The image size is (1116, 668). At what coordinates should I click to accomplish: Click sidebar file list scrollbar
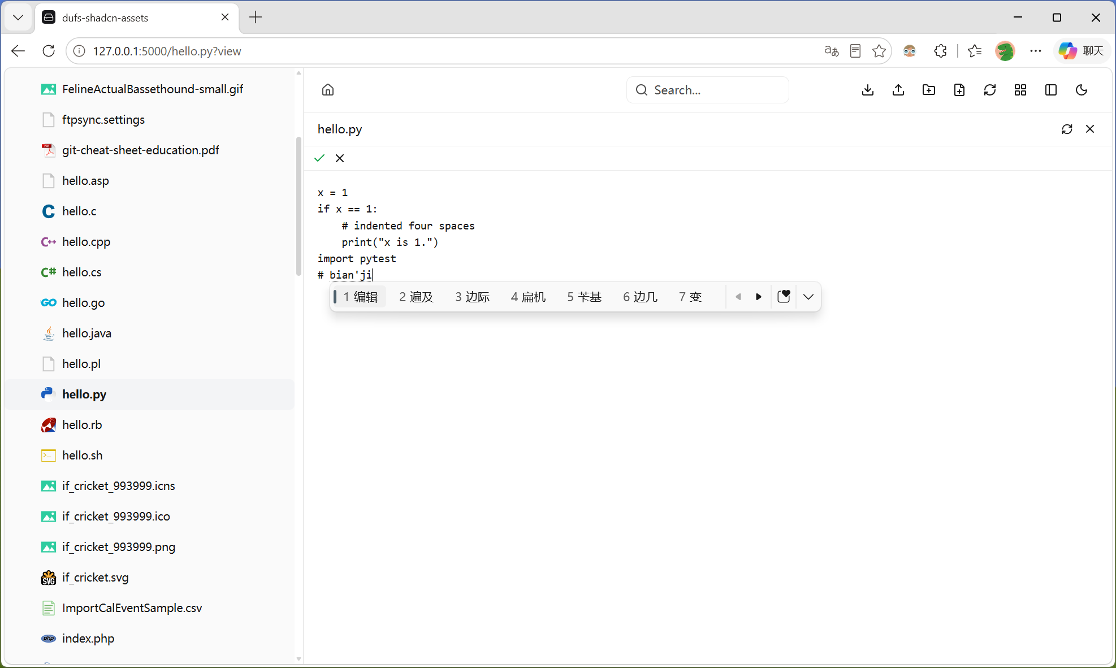299,206
